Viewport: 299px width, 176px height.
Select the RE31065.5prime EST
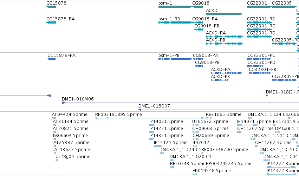click(x=209, y=118)
